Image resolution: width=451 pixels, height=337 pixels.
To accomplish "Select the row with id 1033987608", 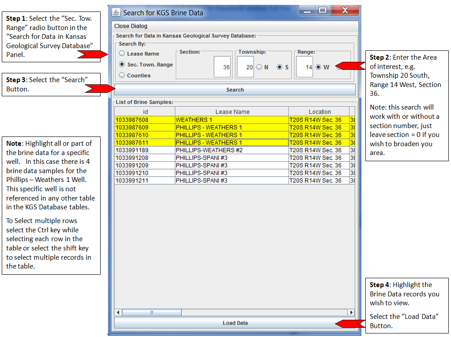I will click(235, 120).
